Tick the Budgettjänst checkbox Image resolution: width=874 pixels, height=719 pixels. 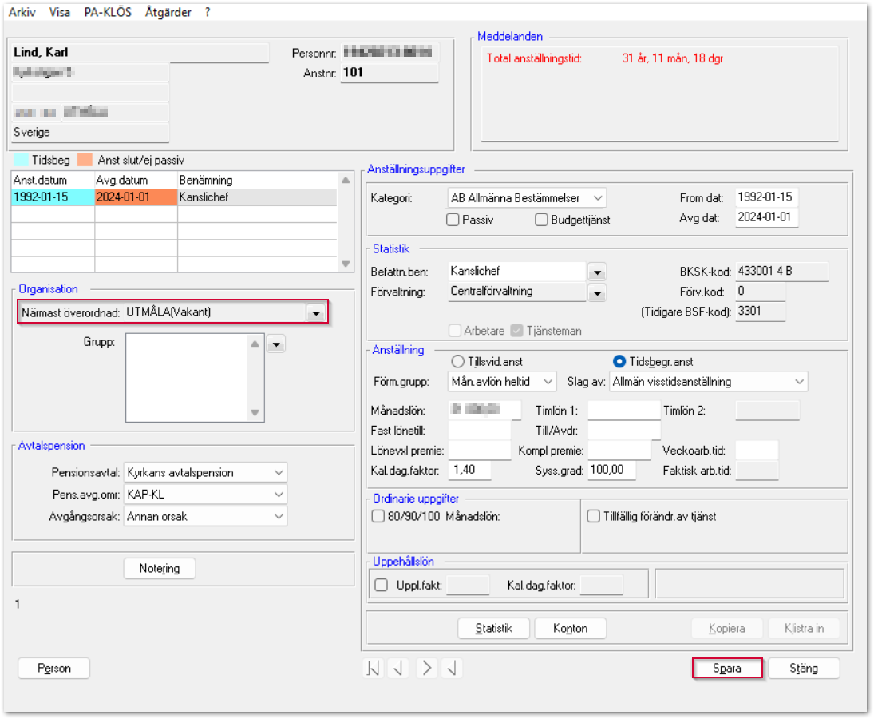tap(541, 220)
